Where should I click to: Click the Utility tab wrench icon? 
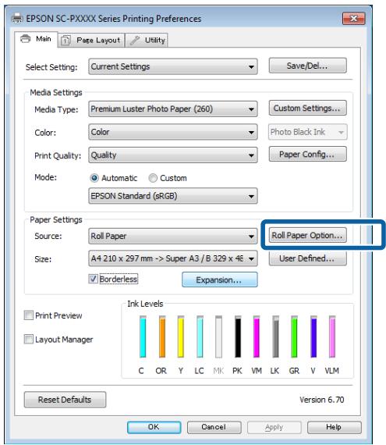click(x=134, y=41)
